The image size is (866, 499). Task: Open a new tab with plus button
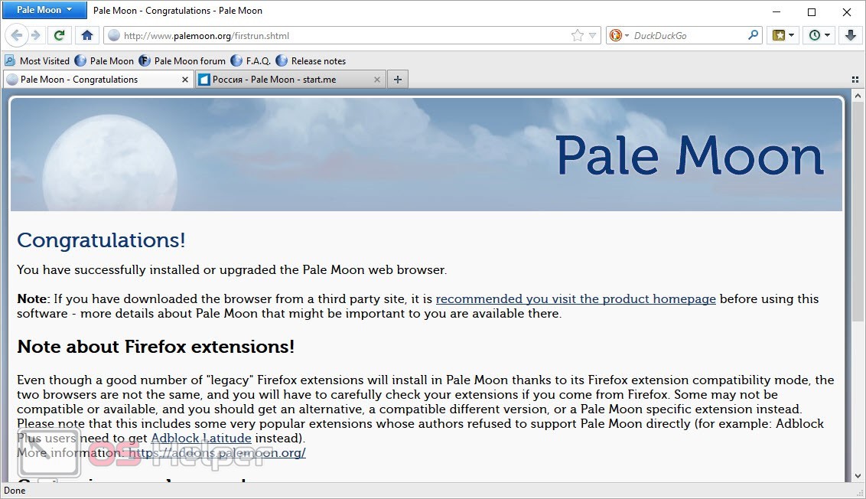click(x=398, y=80)
